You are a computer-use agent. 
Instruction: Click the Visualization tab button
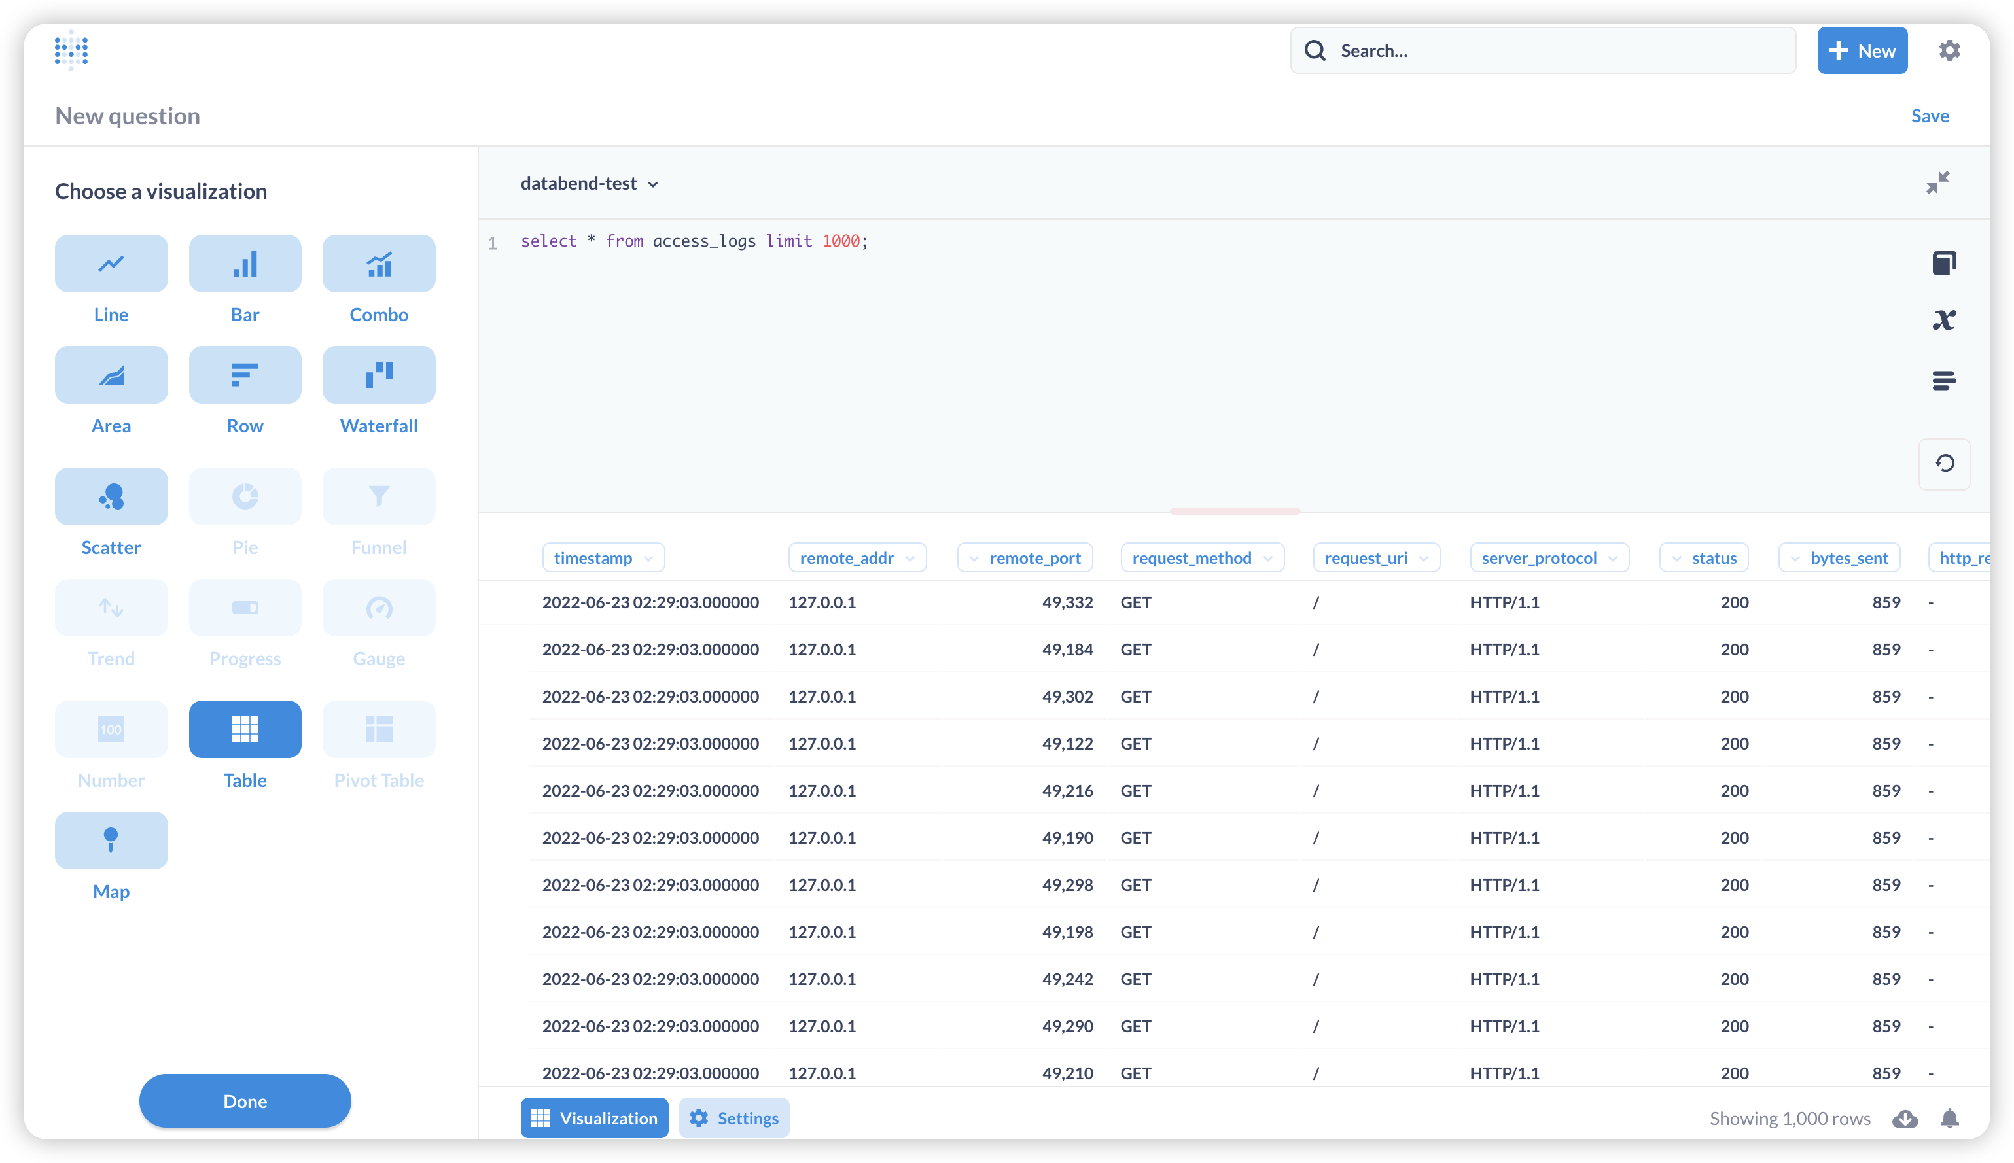[x=594, y=1119]
